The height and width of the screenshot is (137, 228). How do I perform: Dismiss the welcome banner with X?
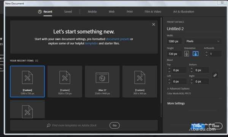(154, 25)
